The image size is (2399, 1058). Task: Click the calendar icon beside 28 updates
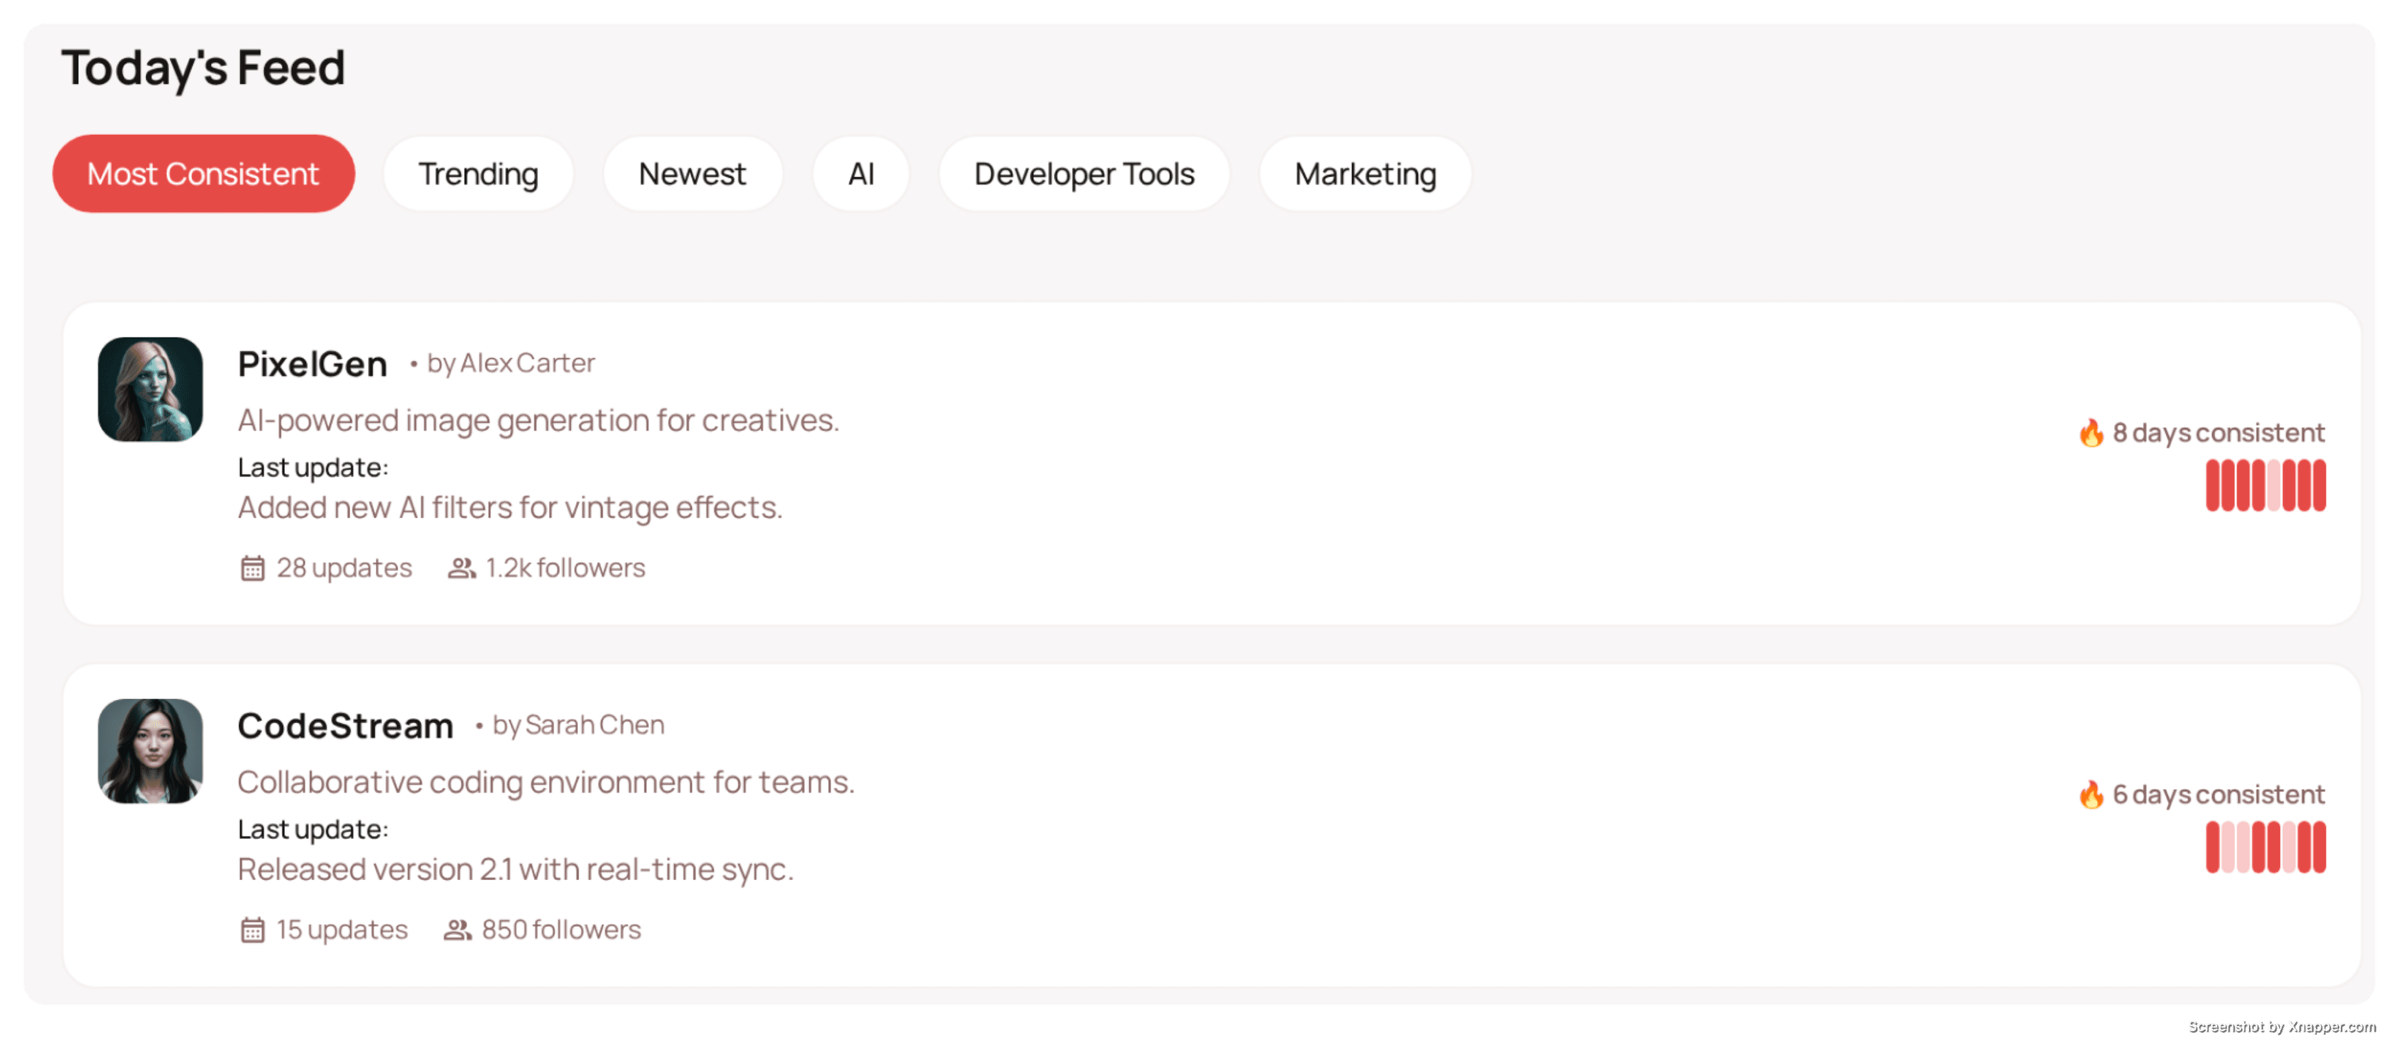[252, 568]
